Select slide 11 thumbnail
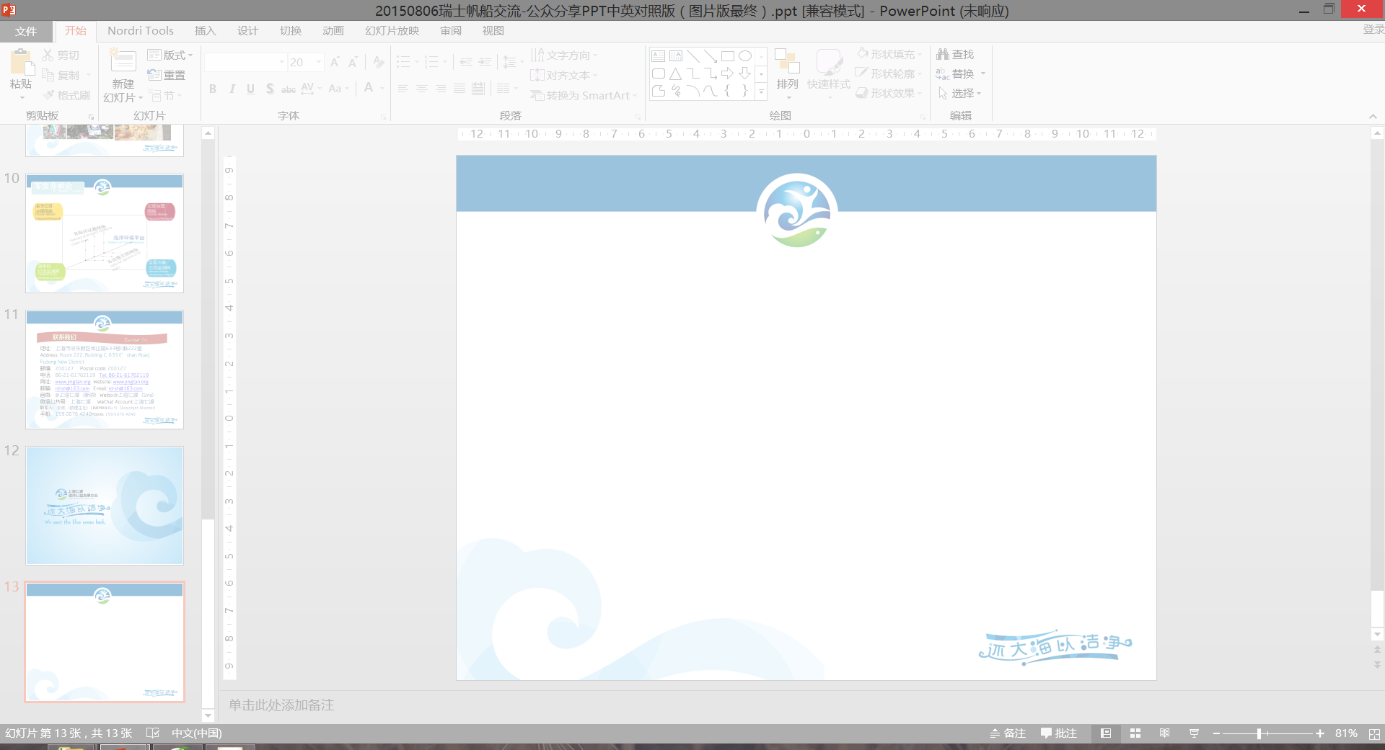Image resolution: width=1385 pixels, height=750 pixels. coord(105,370)
